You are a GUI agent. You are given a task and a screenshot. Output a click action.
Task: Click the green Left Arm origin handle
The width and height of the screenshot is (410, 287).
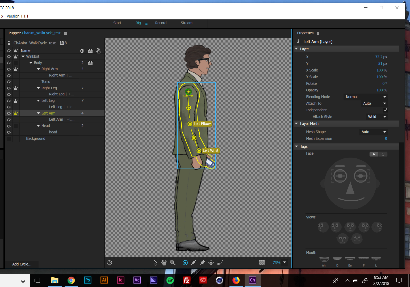click(x=189, y=92)
